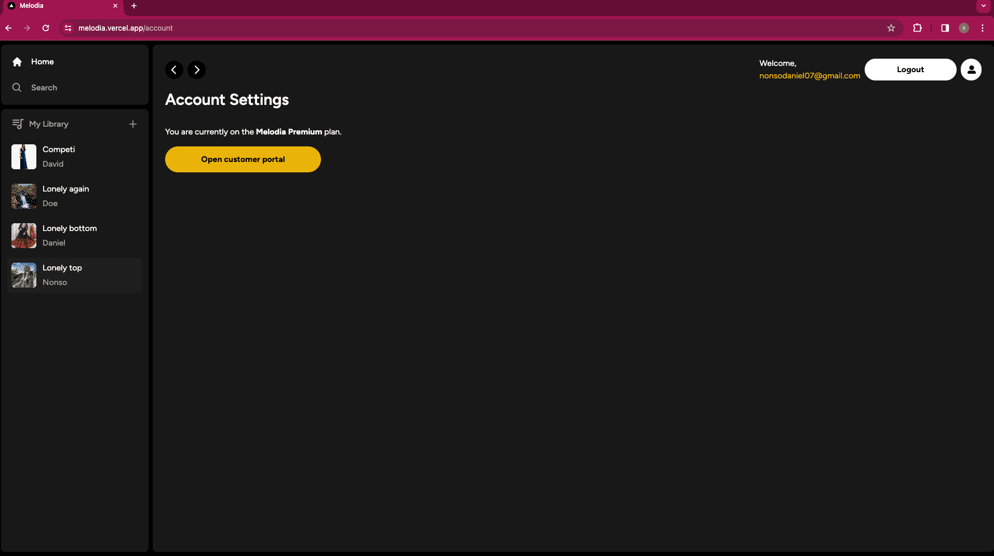
Task: Go back using the left chevron button
Action: (174, 70)
